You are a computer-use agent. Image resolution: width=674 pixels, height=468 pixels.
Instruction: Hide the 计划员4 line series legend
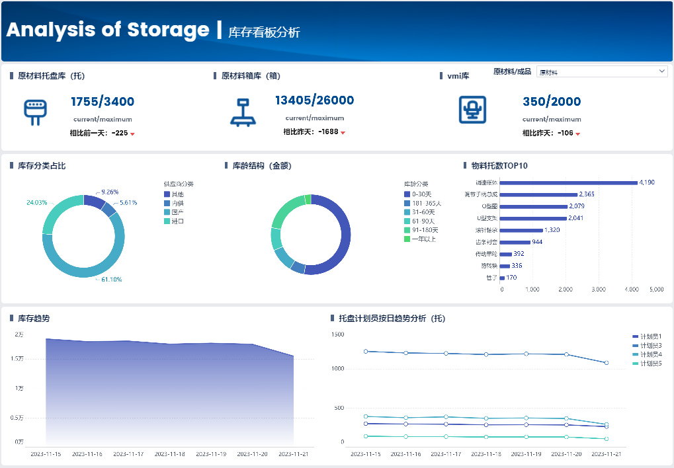647,354
